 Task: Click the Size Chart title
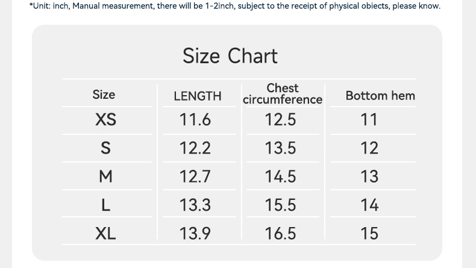230,56
